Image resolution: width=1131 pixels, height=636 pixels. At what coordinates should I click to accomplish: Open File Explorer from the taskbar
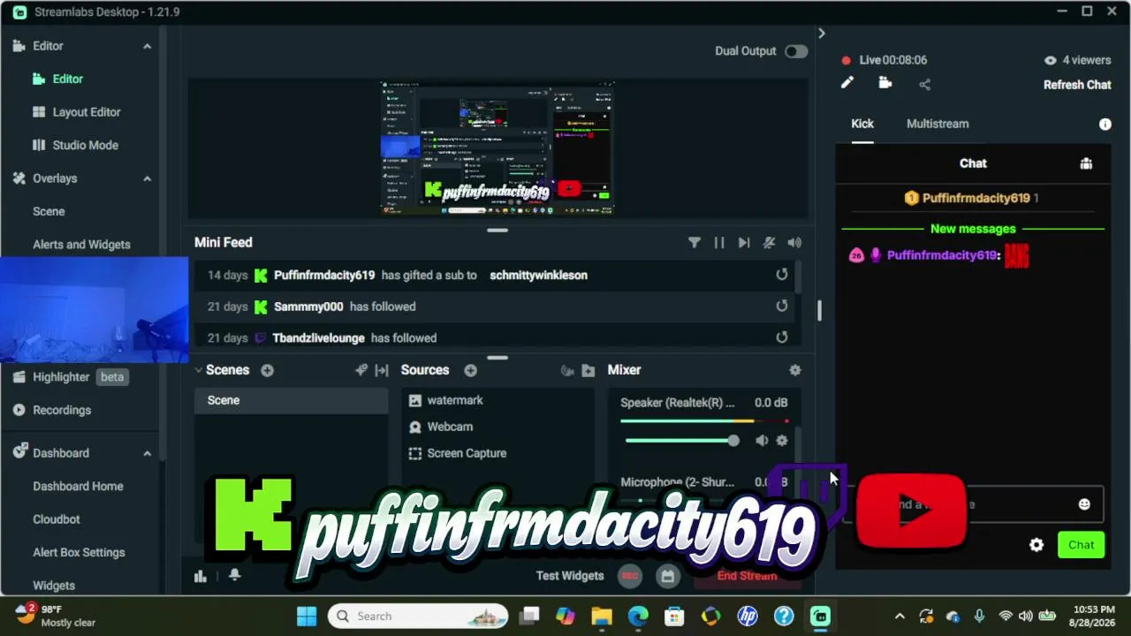(602, 616)
